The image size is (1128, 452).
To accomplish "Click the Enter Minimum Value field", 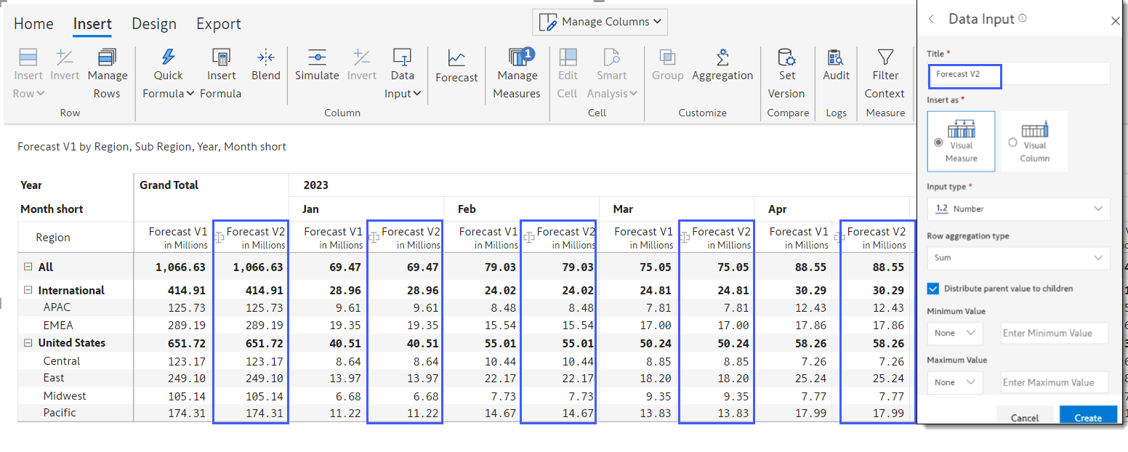I will coord(1054,334).
